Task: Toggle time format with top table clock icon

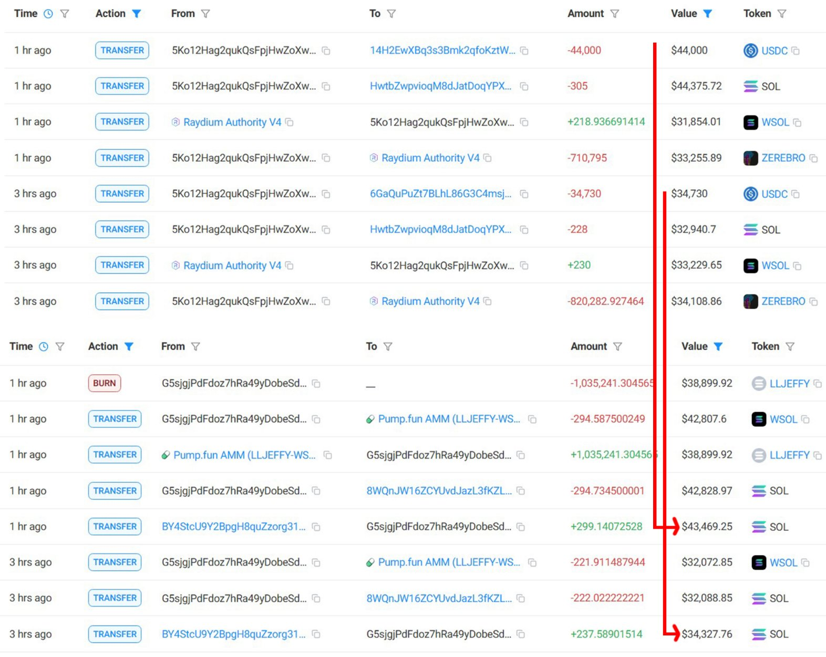Action: (48, 14)
